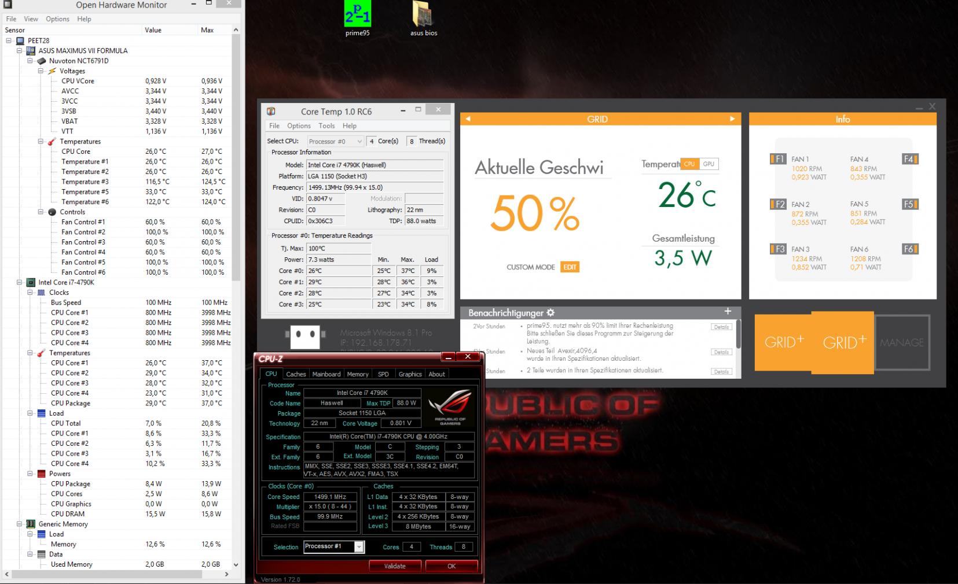Viewport: 958px width, 584px height.
Task: Switch to the Graphics tab in CPU-Z
Action: (x=410, y=374)
